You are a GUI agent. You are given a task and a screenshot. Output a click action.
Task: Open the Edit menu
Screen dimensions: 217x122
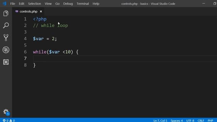pyautogui.click(x=21, y=4)
